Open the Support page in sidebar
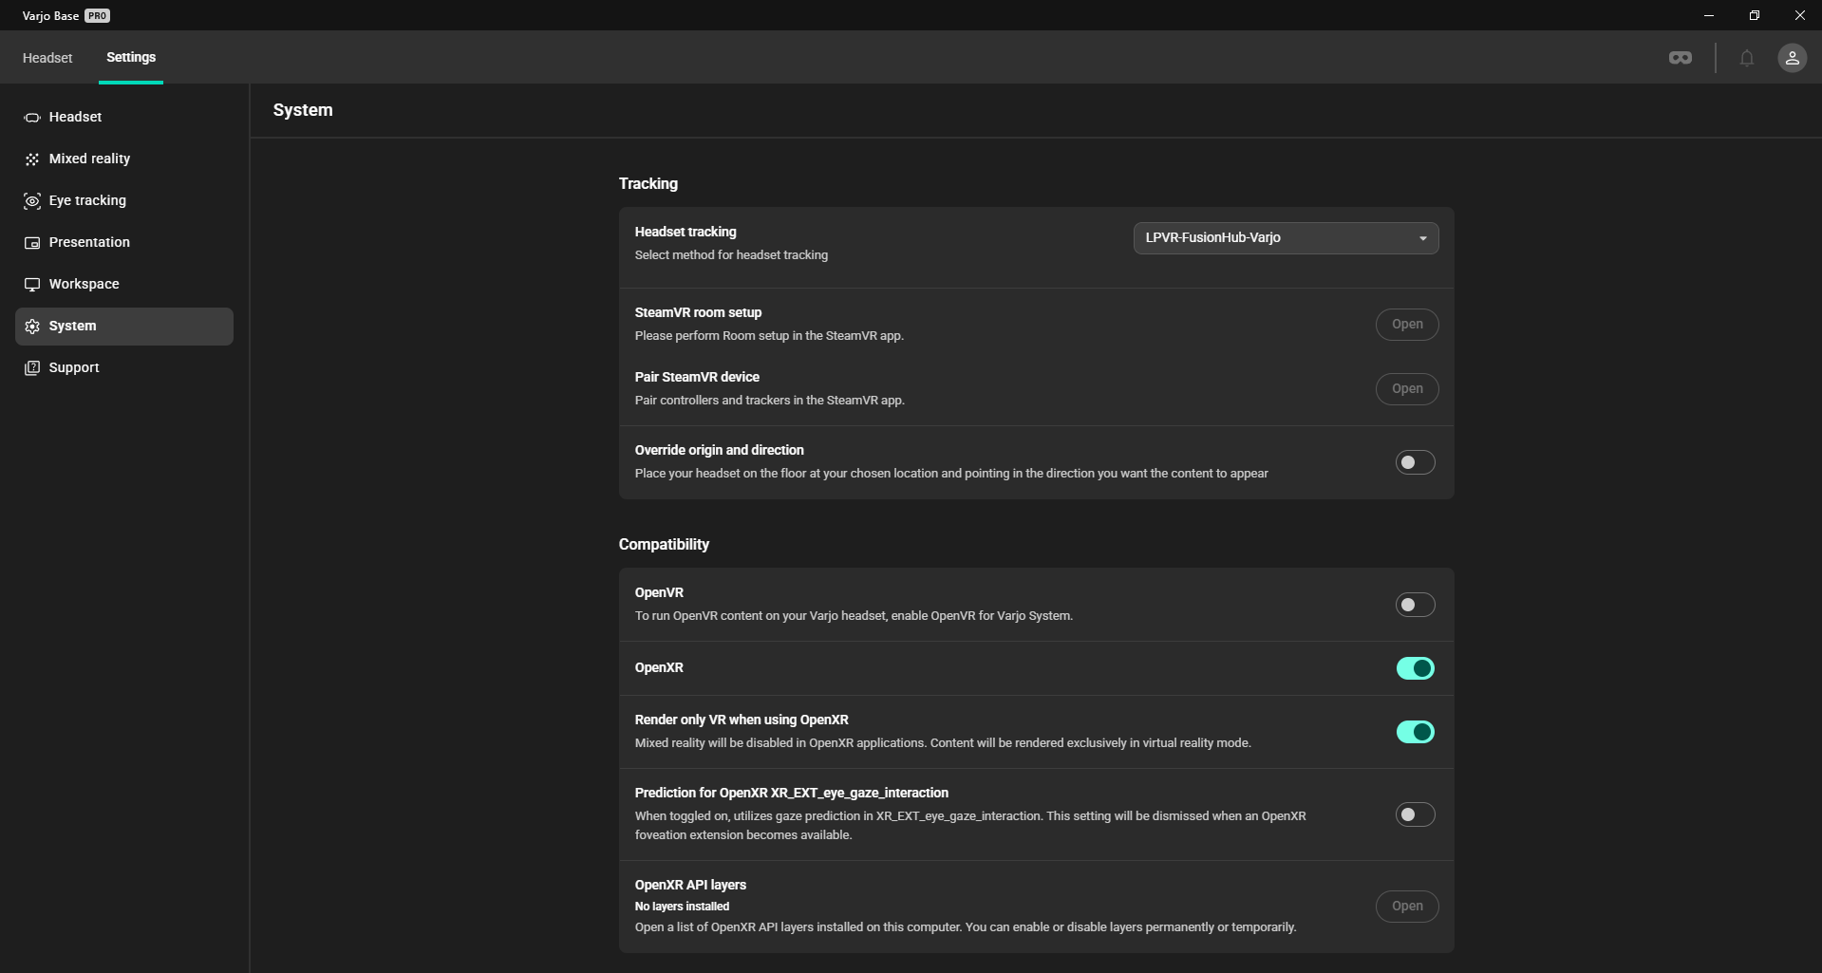Image resolution: width=1822 pixels, height=973 pixels. (x=124, y=368)
